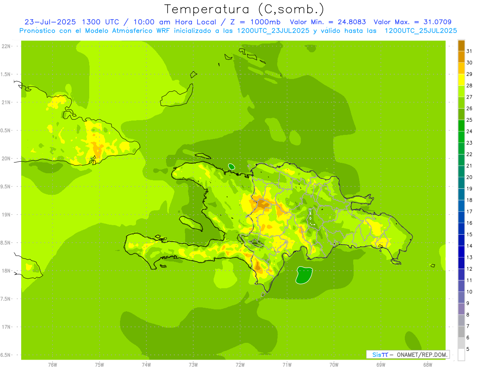Click the '8.5N' latitude label
480x370 pixels.
6,243
